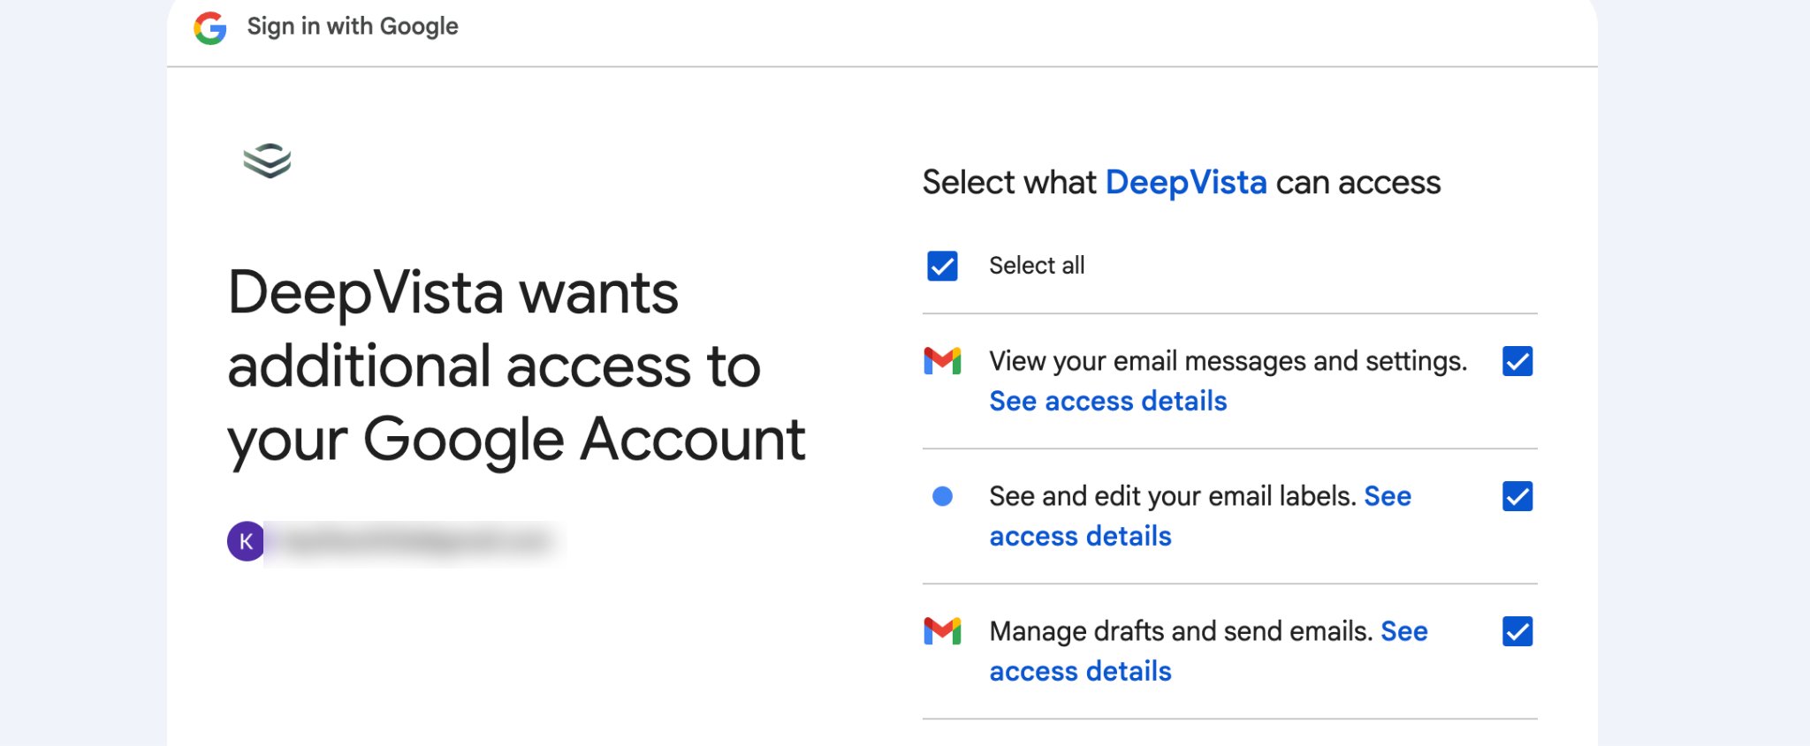Uncheck View your email messages and settings
The height and width of the screenshot is (746, 1810).
(1517, 361)
